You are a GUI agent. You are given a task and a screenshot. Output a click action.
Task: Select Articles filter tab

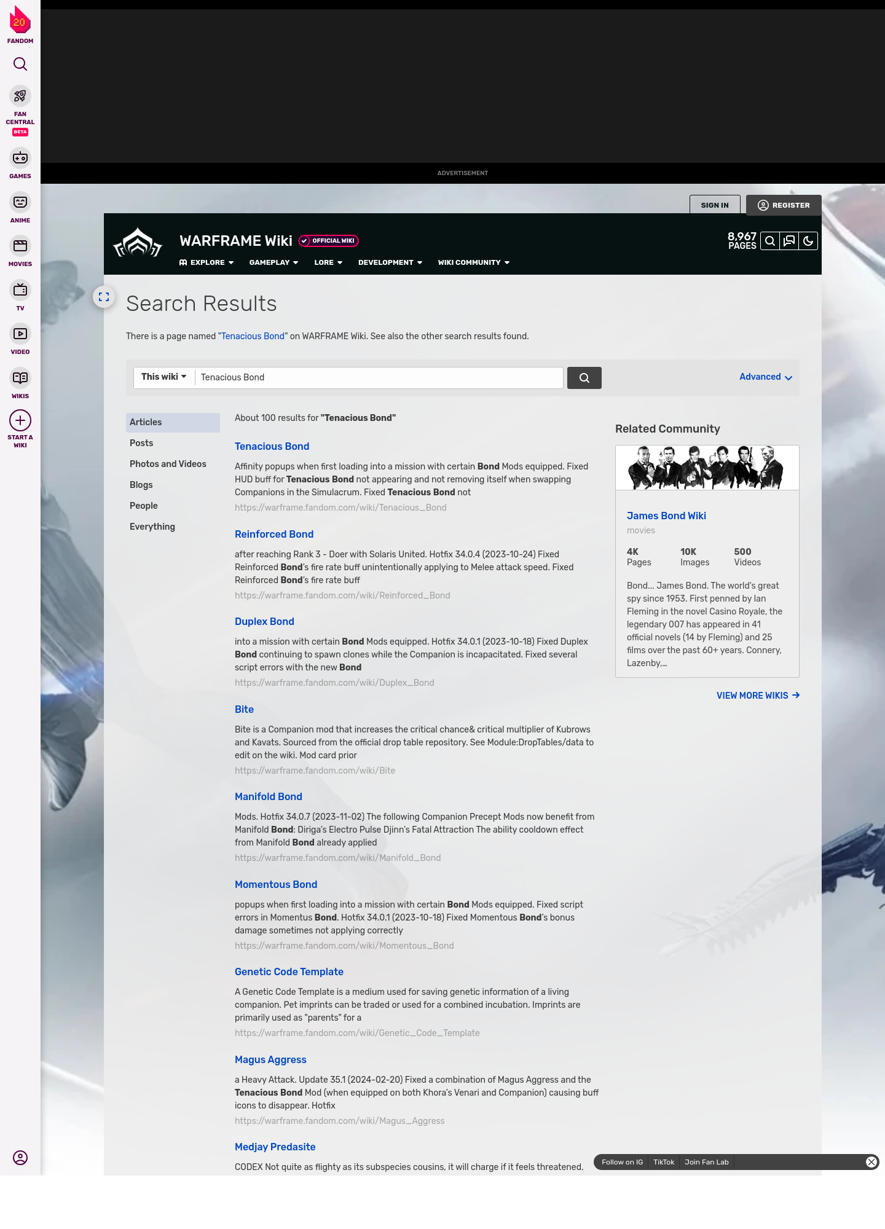click(173, 422)
